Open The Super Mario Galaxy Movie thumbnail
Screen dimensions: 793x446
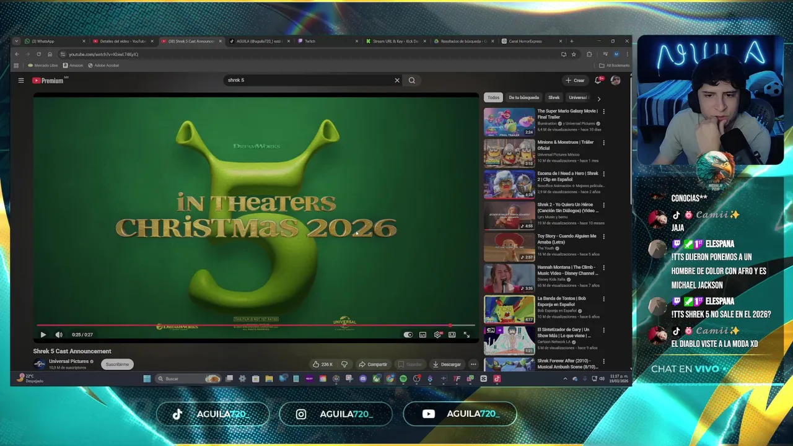pos(509,122)
